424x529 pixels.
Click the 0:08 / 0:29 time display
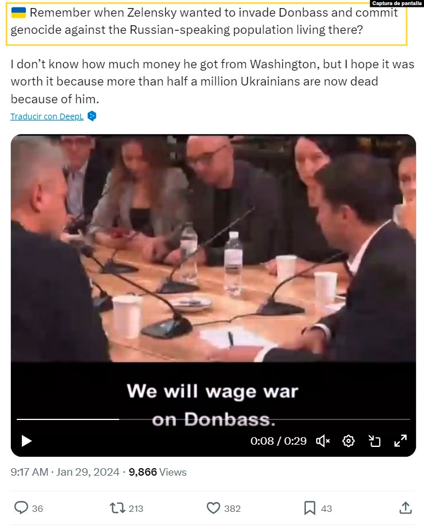[x=278, y=441]
